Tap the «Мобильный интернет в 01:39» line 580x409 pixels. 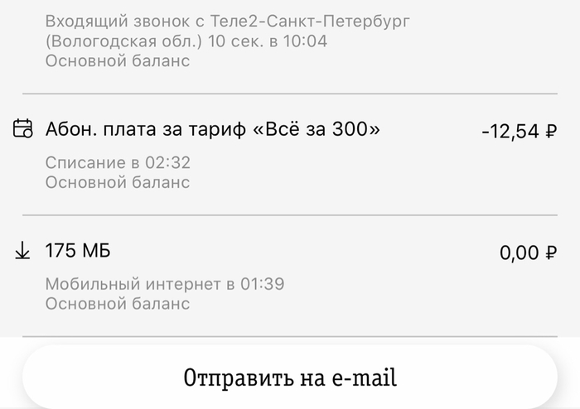(x=165, y=284)
